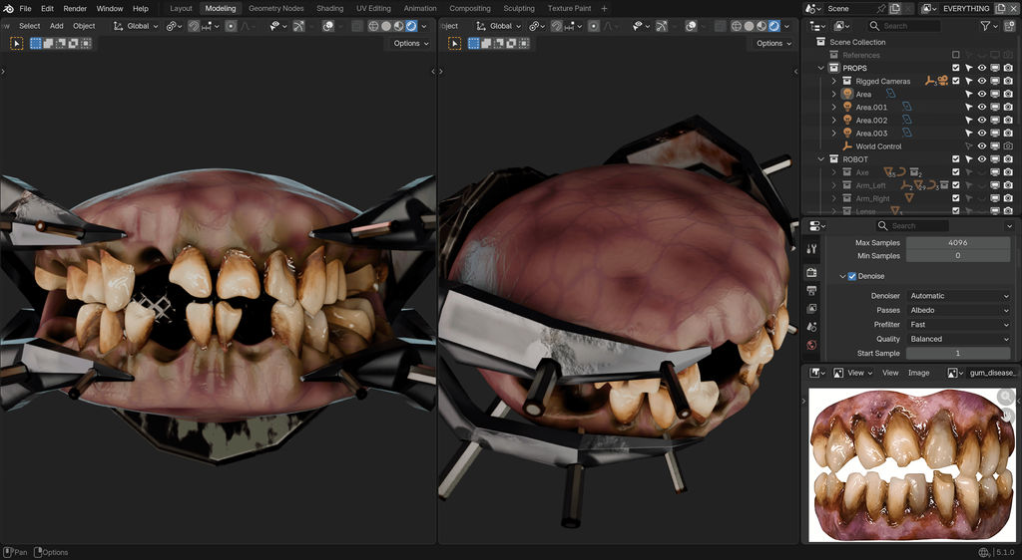Open the outliner filter dropdown
1022x560 pixels.
point(989,26)
